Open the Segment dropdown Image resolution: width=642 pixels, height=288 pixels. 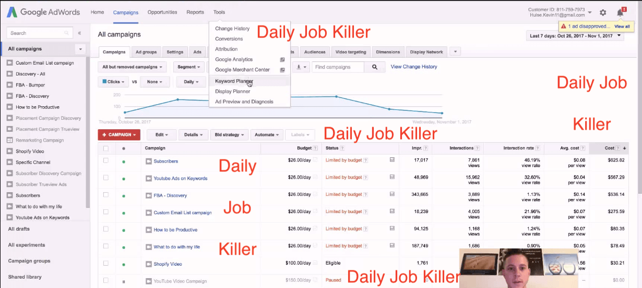pos(188,67)
